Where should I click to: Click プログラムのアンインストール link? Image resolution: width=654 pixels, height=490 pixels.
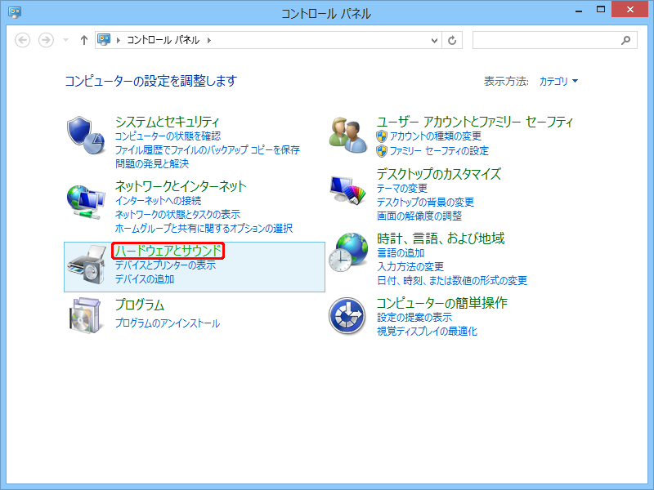(x=168, y=323)
